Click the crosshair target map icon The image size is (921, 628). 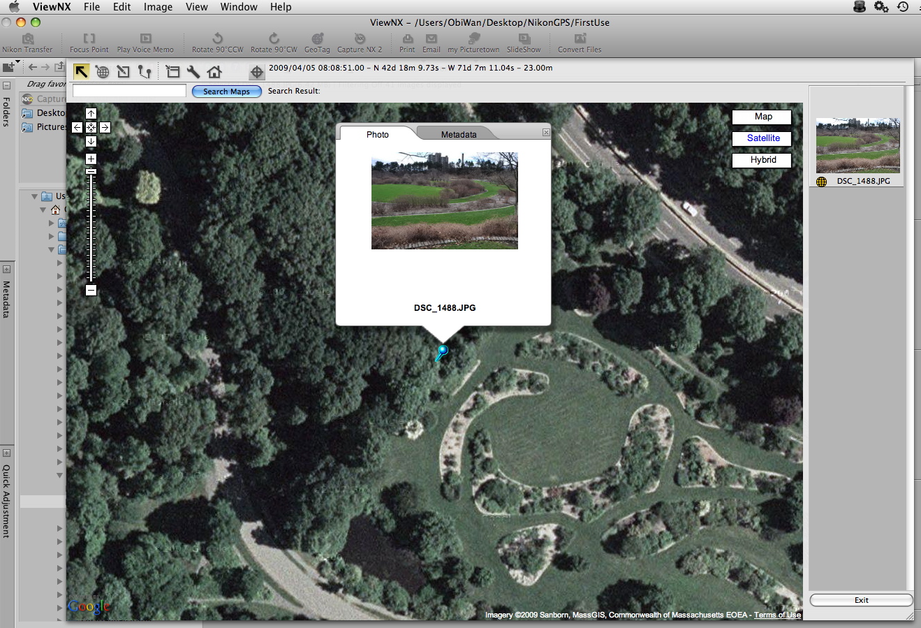(256, 72)
